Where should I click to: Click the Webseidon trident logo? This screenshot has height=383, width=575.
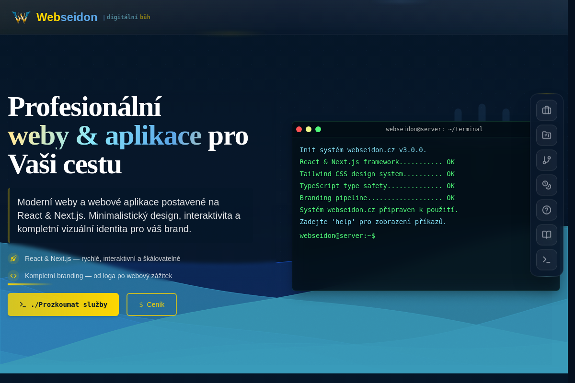click(21, 17)
